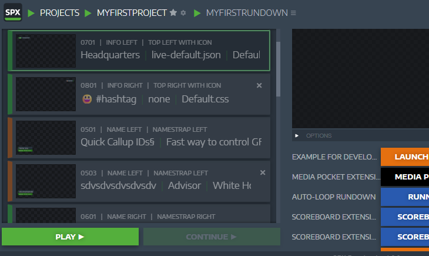Click the star icon next to MYFIRSTPROJECT
This screenshot has height=256, width=429.
(x=173, y=13)
